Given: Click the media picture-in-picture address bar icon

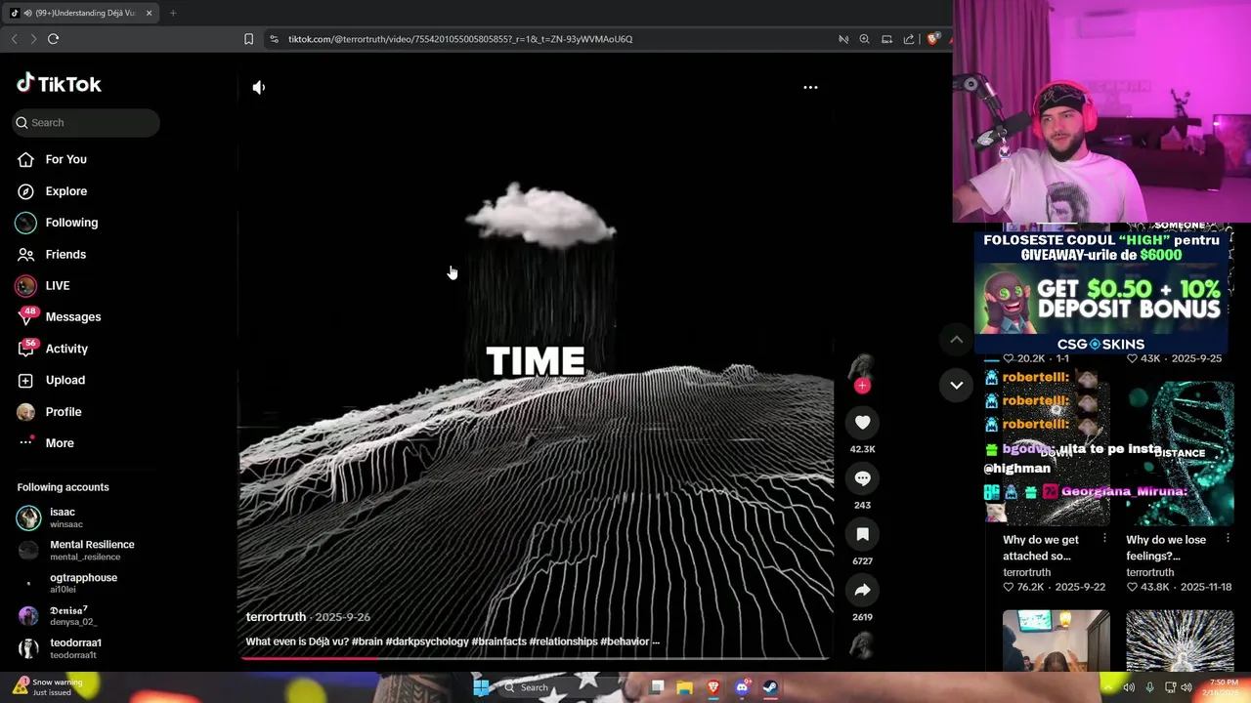Looking at the screenshot, I should tap(886, 39).
